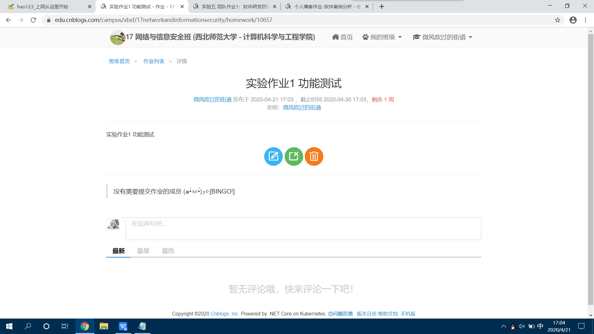Open a new browser tab
Screen dimensions: 594x334
pos(382,6)
